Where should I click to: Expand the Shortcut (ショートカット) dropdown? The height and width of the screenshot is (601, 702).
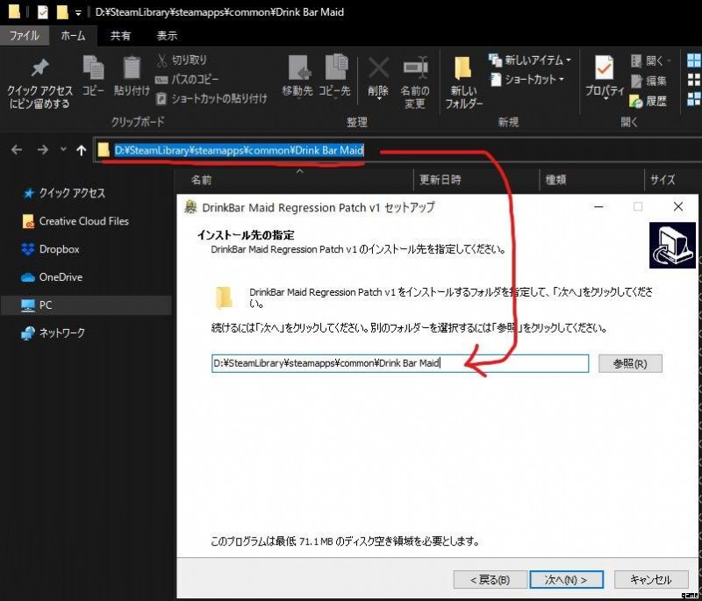point(564,80)
